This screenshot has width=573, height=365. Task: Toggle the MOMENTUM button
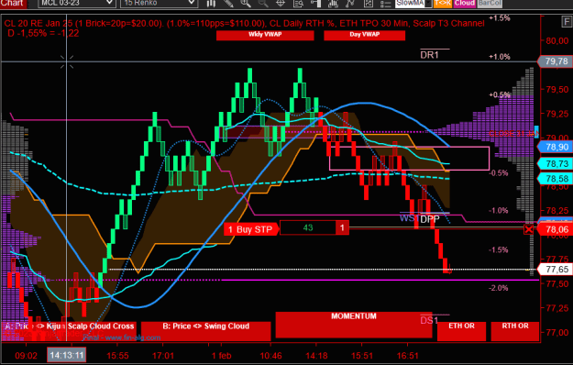(x=354, y=325)
